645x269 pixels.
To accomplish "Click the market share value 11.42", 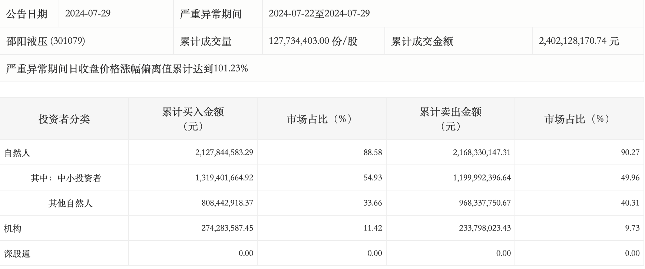I will point(373,228).
